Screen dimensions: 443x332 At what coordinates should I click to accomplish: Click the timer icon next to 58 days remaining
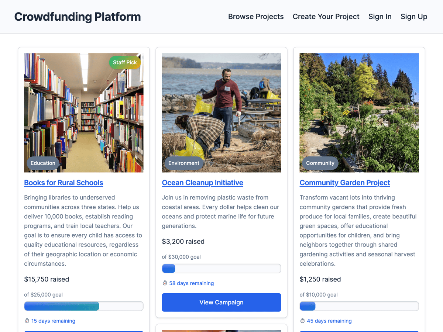tap(164, 283)
